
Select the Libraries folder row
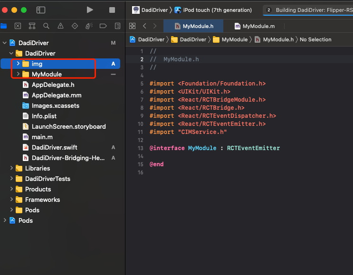click(x=60, y=168)
